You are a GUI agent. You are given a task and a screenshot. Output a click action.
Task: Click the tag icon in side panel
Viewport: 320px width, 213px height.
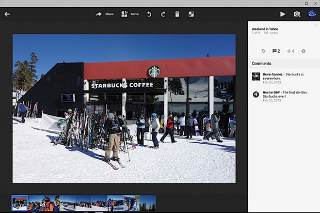pyautogui.click(x=263, y=51)
